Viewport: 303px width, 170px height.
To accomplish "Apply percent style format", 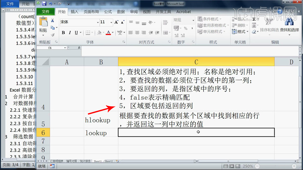I will coord(186,28).
